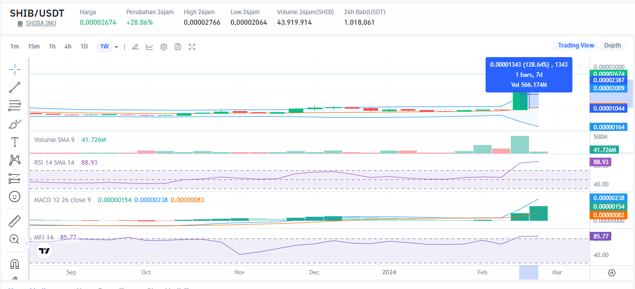Click the +28.86% 24h change value
The height and width of the screenshot is (289, 635).
[x=140, y=23]
